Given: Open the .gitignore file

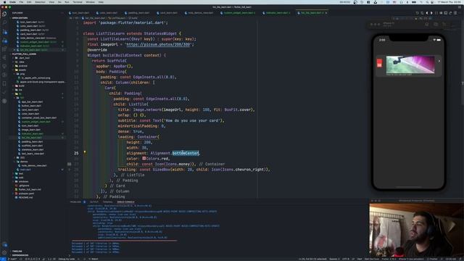Looking at the screenshot, I should [x=24, y=186].
